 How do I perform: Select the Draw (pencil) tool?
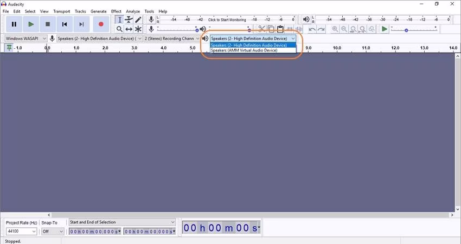pos(138,20)
